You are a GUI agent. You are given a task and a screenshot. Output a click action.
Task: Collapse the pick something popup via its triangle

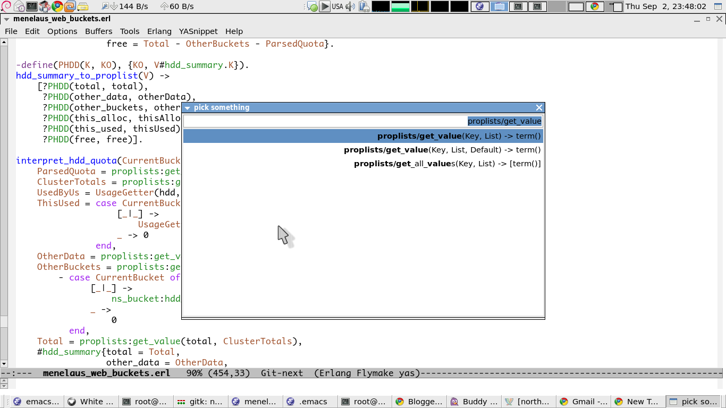[x=187, y=107]
